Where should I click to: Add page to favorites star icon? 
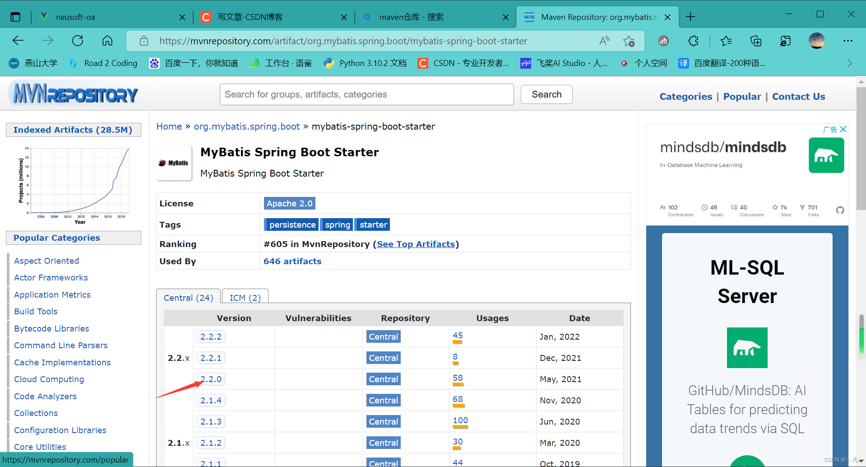629,41
